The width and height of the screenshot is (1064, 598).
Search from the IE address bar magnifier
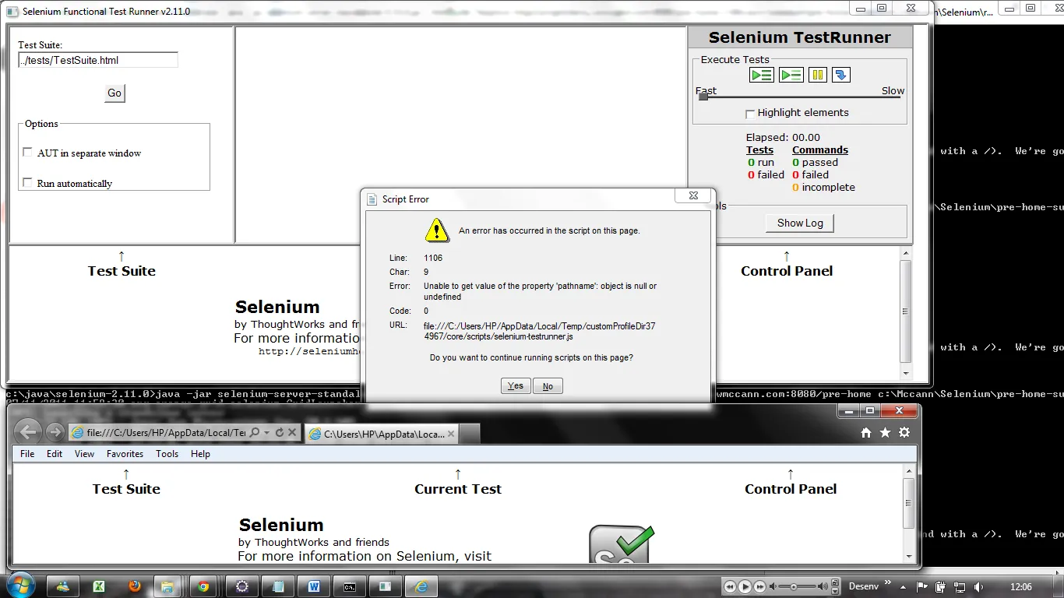point(254,432)
